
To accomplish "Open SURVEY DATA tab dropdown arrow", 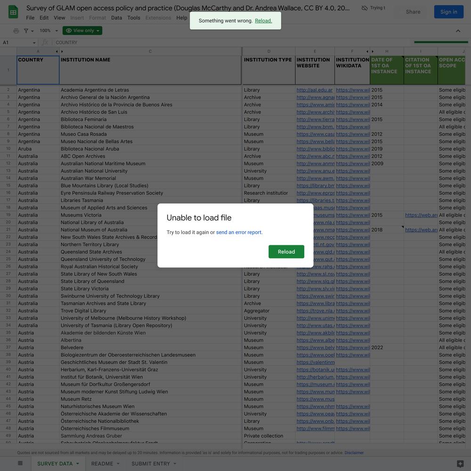I will pos(78,463).
